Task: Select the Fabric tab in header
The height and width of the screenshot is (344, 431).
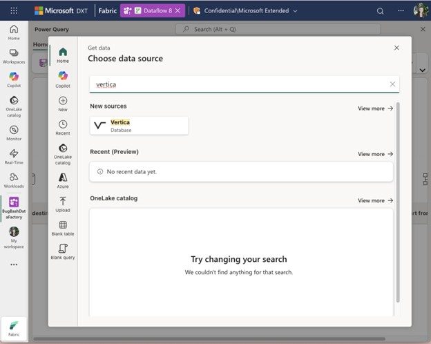Action: pos(107,11)
